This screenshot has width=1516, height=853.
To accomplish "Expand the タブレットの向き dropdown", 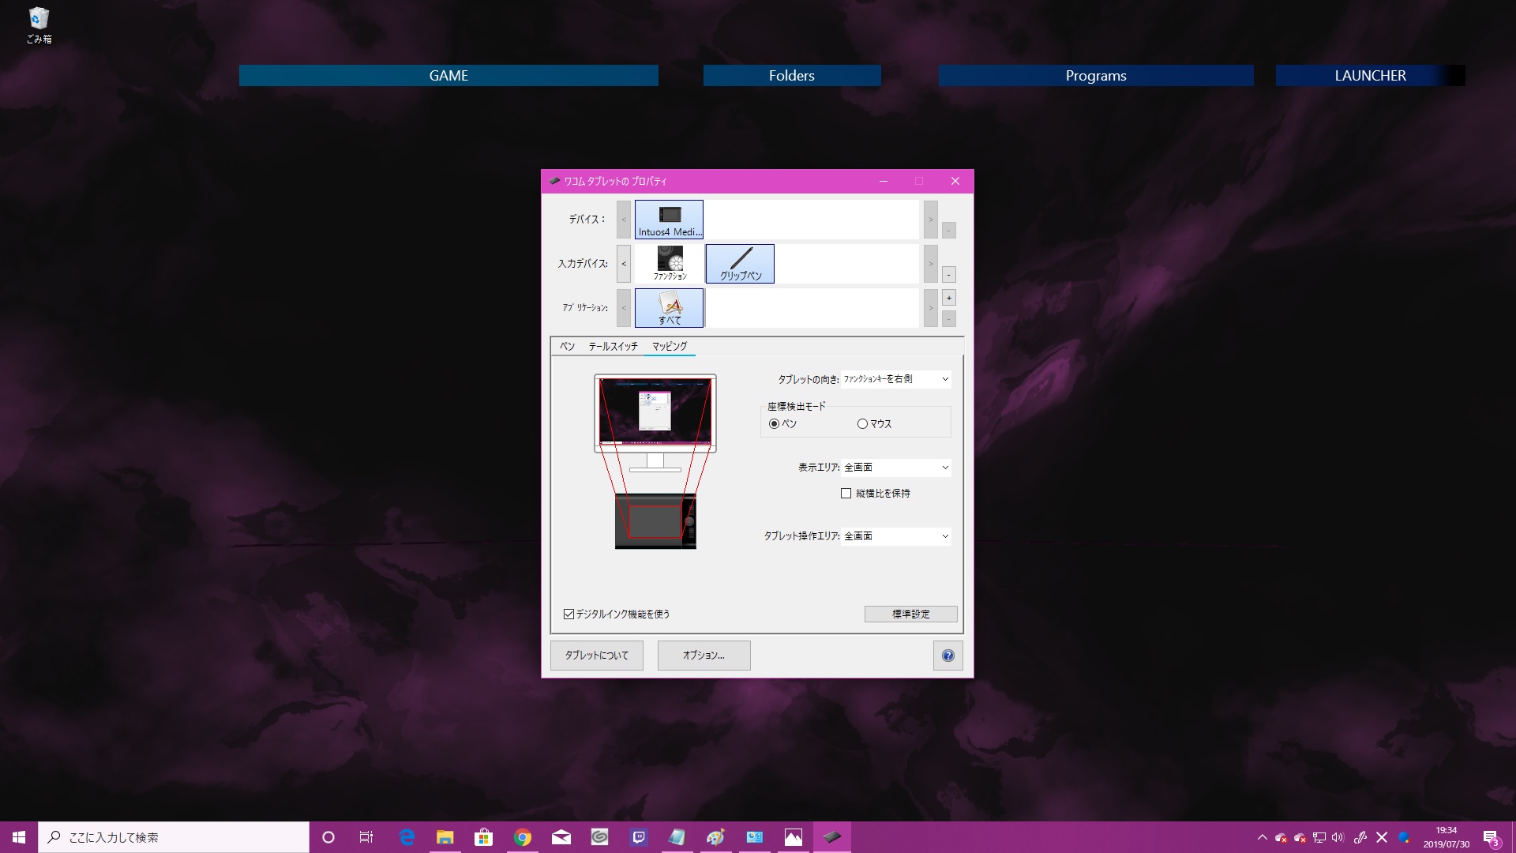I will click(x=896, y=379).
